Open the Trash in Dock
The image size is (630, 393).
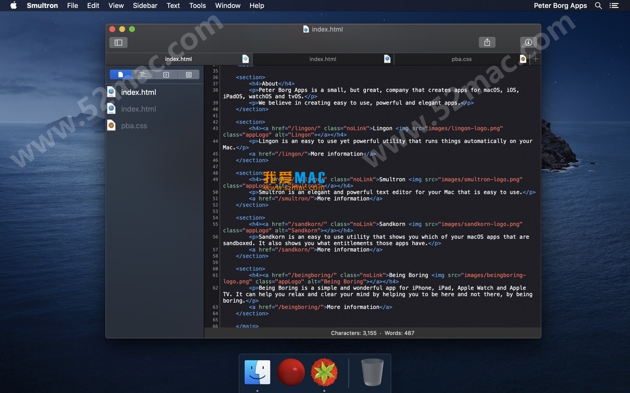coord(372,372)
